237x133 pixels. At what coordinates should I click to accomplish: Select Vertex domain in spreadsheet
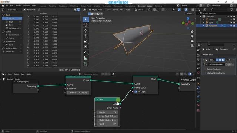[12, 18]
